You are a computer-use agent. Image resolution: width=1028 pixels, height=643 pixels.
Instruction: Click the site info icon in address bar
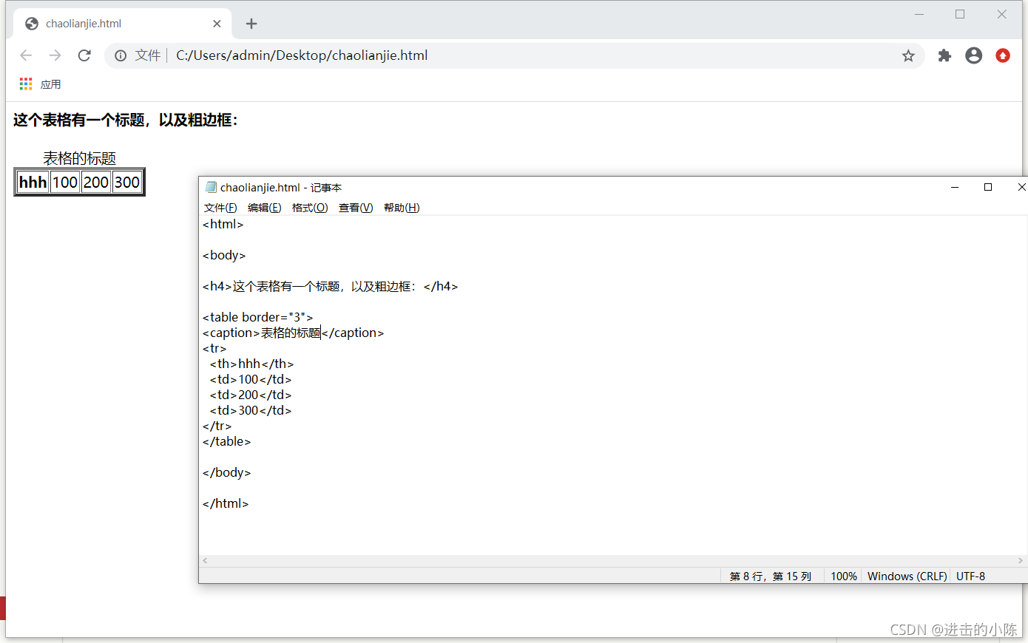[x=121, y=55]
